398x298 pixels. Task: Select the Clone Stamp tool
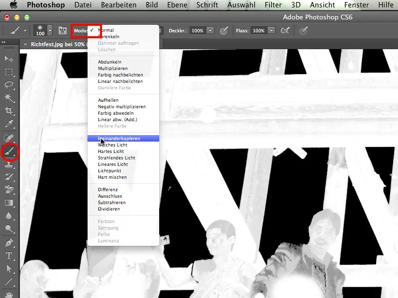(9, 165)
